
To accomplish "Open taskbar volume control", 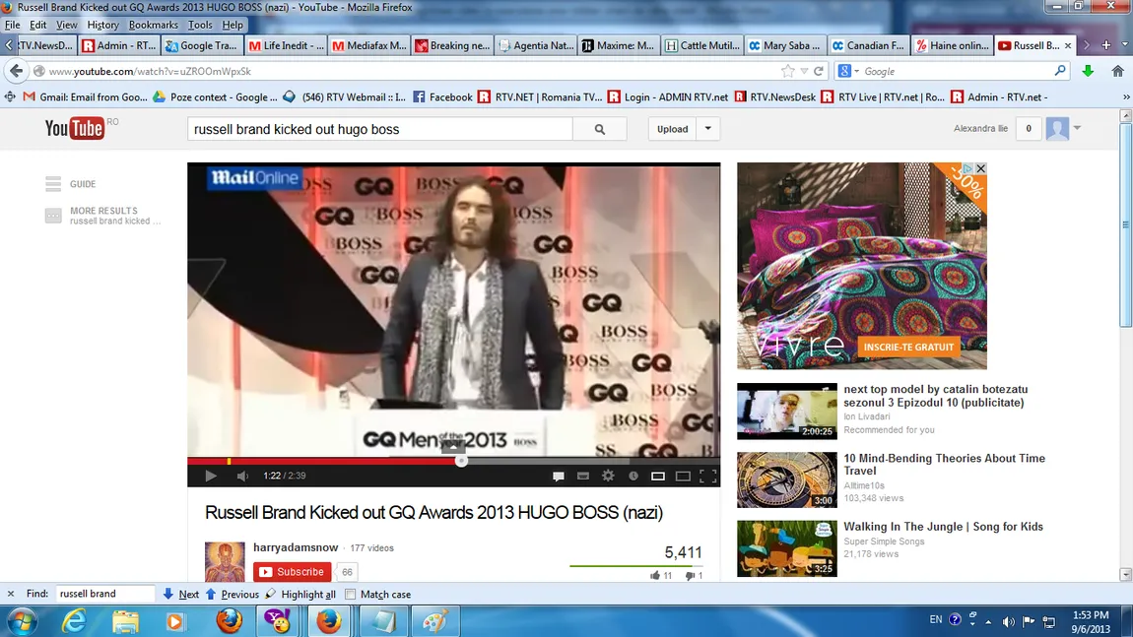I will click(1008, 621).
